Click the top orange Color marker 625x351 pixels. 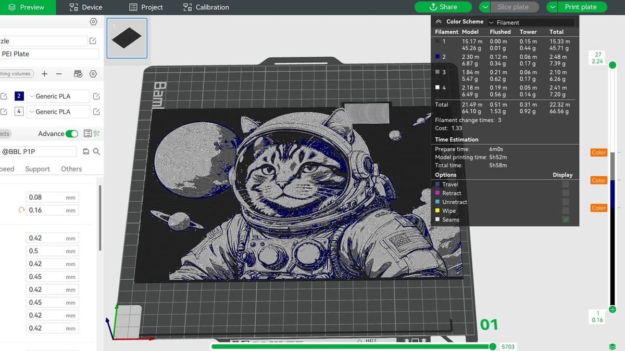599,152
